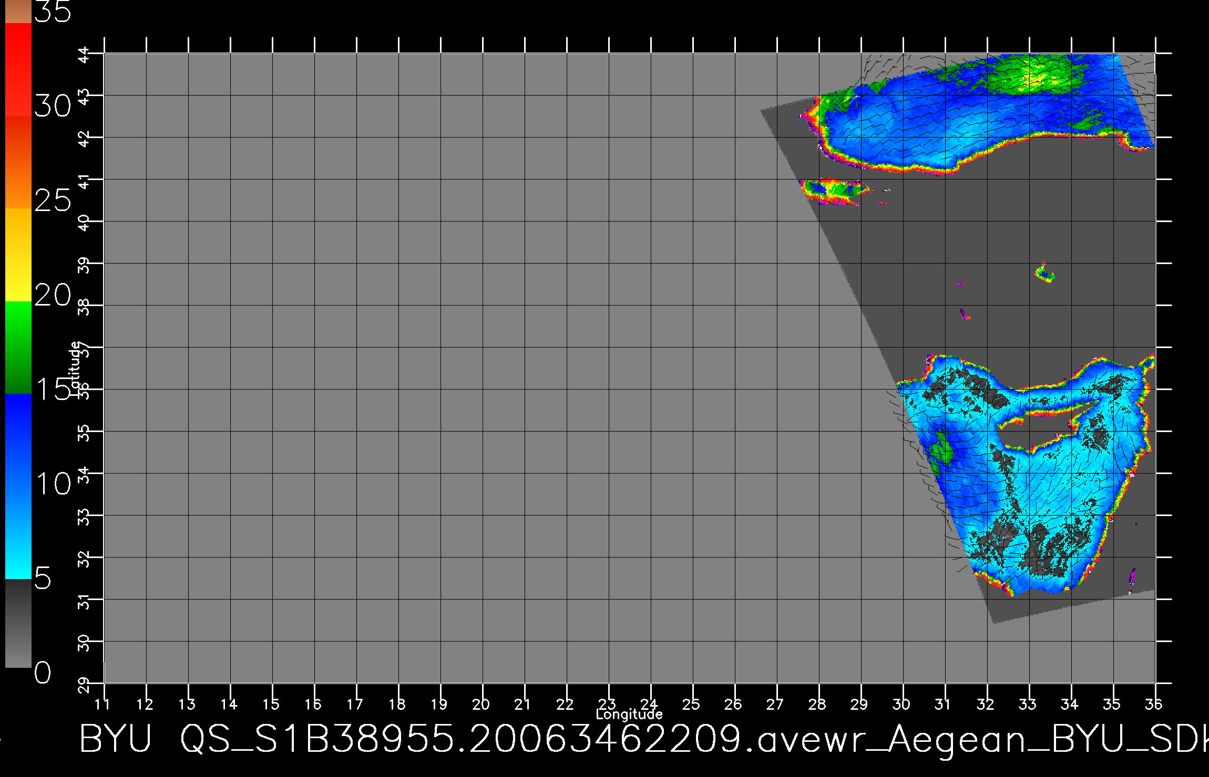This screenshot has height=777, width=1209.
Task: Click the color scale label '15'
Action: 53,389
